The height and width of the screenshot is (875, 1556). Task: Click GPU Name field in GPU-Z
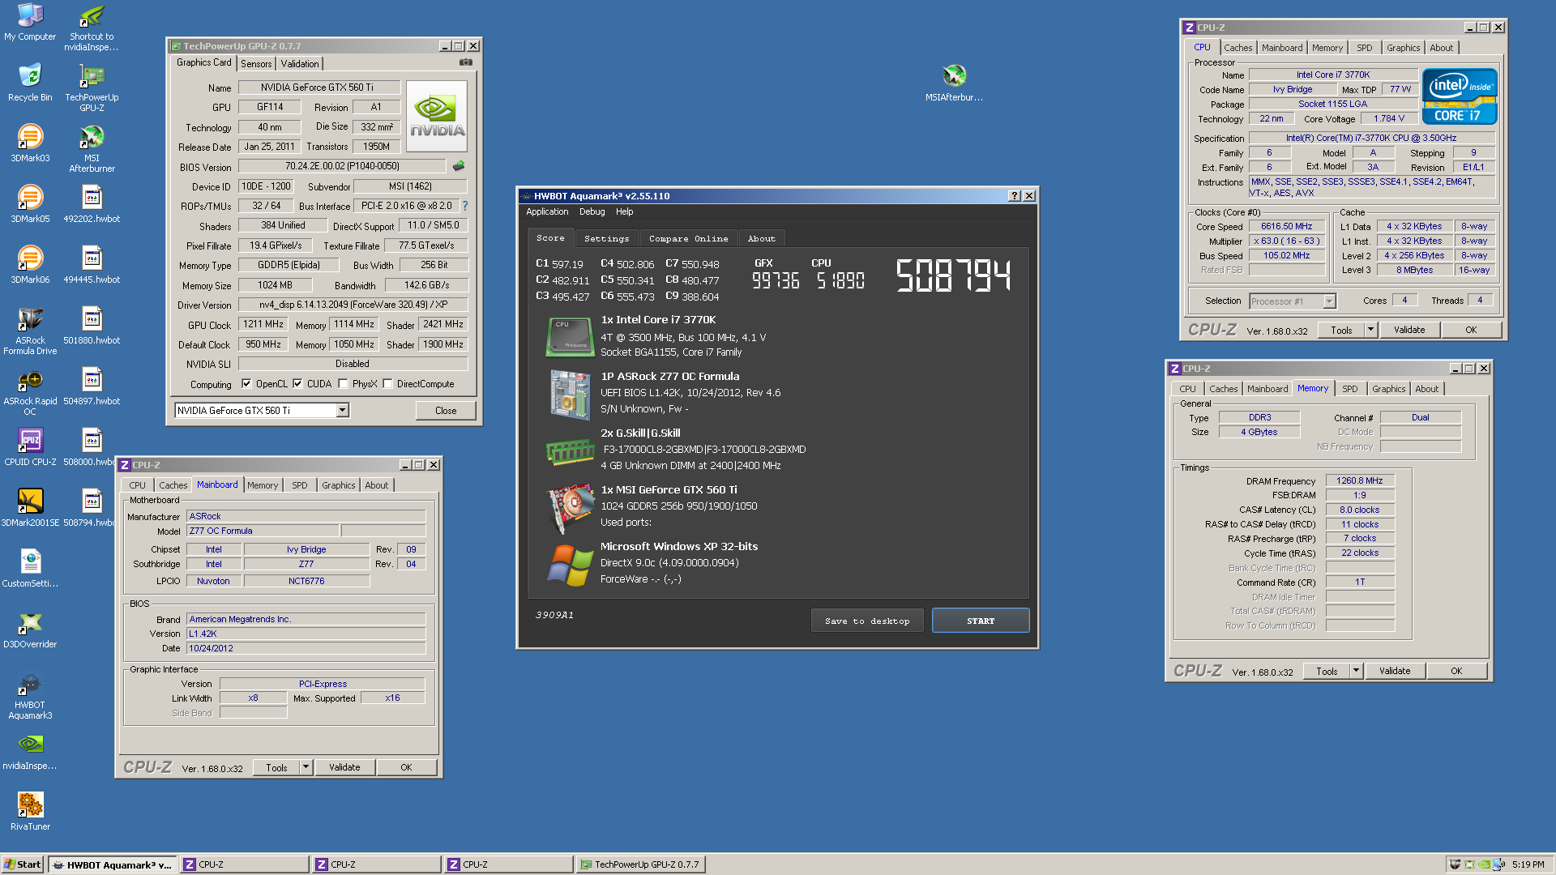tap(318, 87)
